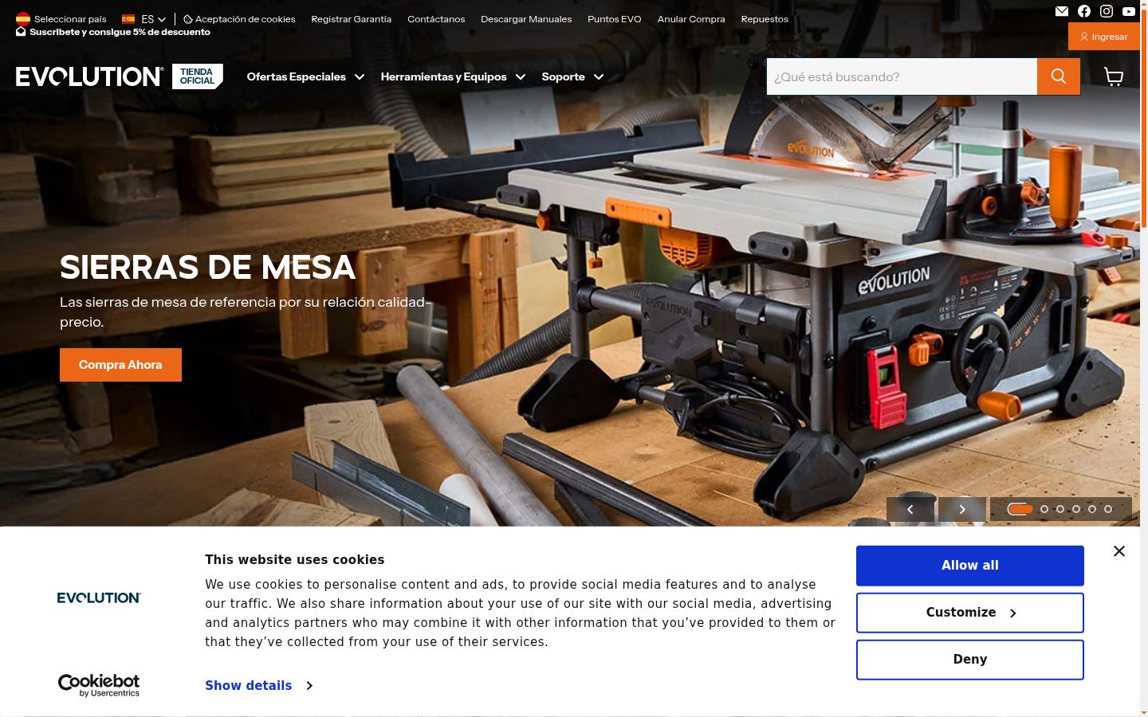The image size is (1148, 717).
Task: Click the Evolution logo in cookie banner
Action: click(x=99, y=597)
